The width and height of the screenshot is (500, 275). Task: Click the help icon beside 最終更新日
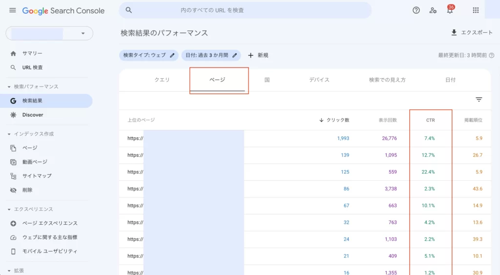[492, 55]
